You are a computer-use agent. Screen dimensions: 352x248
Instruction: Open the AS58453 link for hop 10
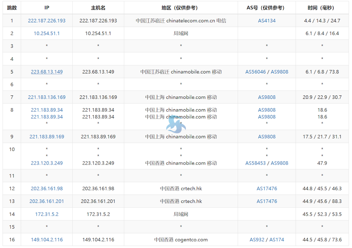pyautogui.click(x=256, y=163)
